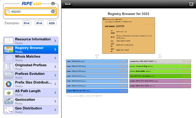
Task: Open Whois Matches widget
Action: [31, 58]
